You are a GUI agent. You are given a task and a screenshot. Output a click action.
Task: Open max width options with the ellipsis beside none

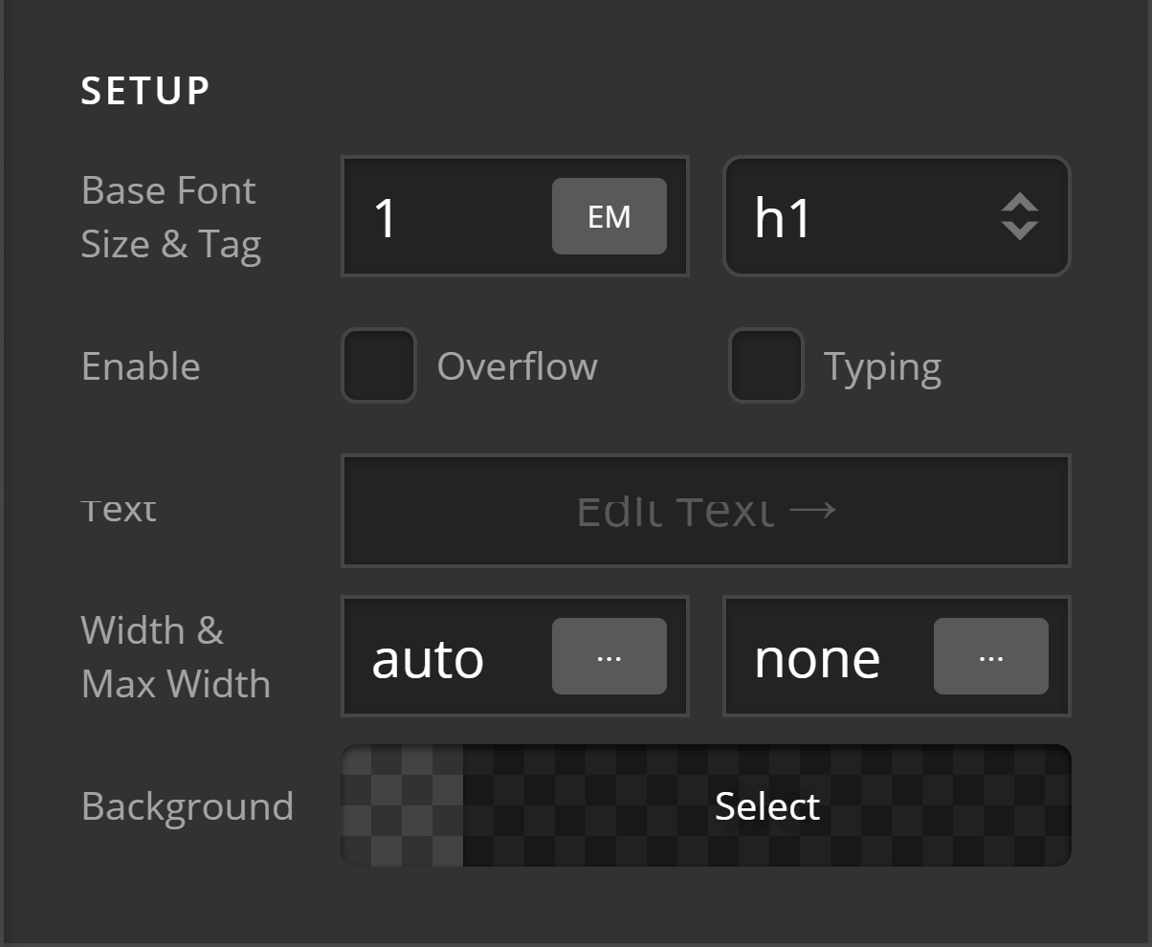[x=990, y=656]
